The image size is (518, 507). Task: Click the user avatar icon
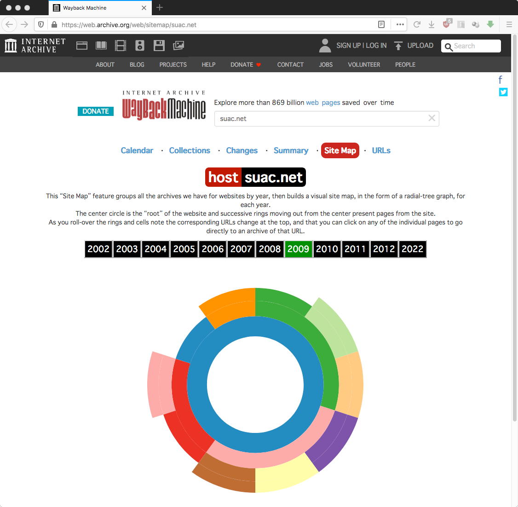pos(325,46)
